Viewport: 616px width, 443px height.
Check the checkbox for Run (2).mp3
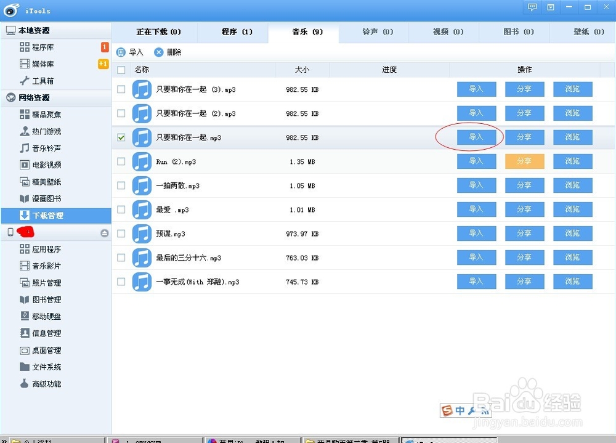click(x=121, y=161)
